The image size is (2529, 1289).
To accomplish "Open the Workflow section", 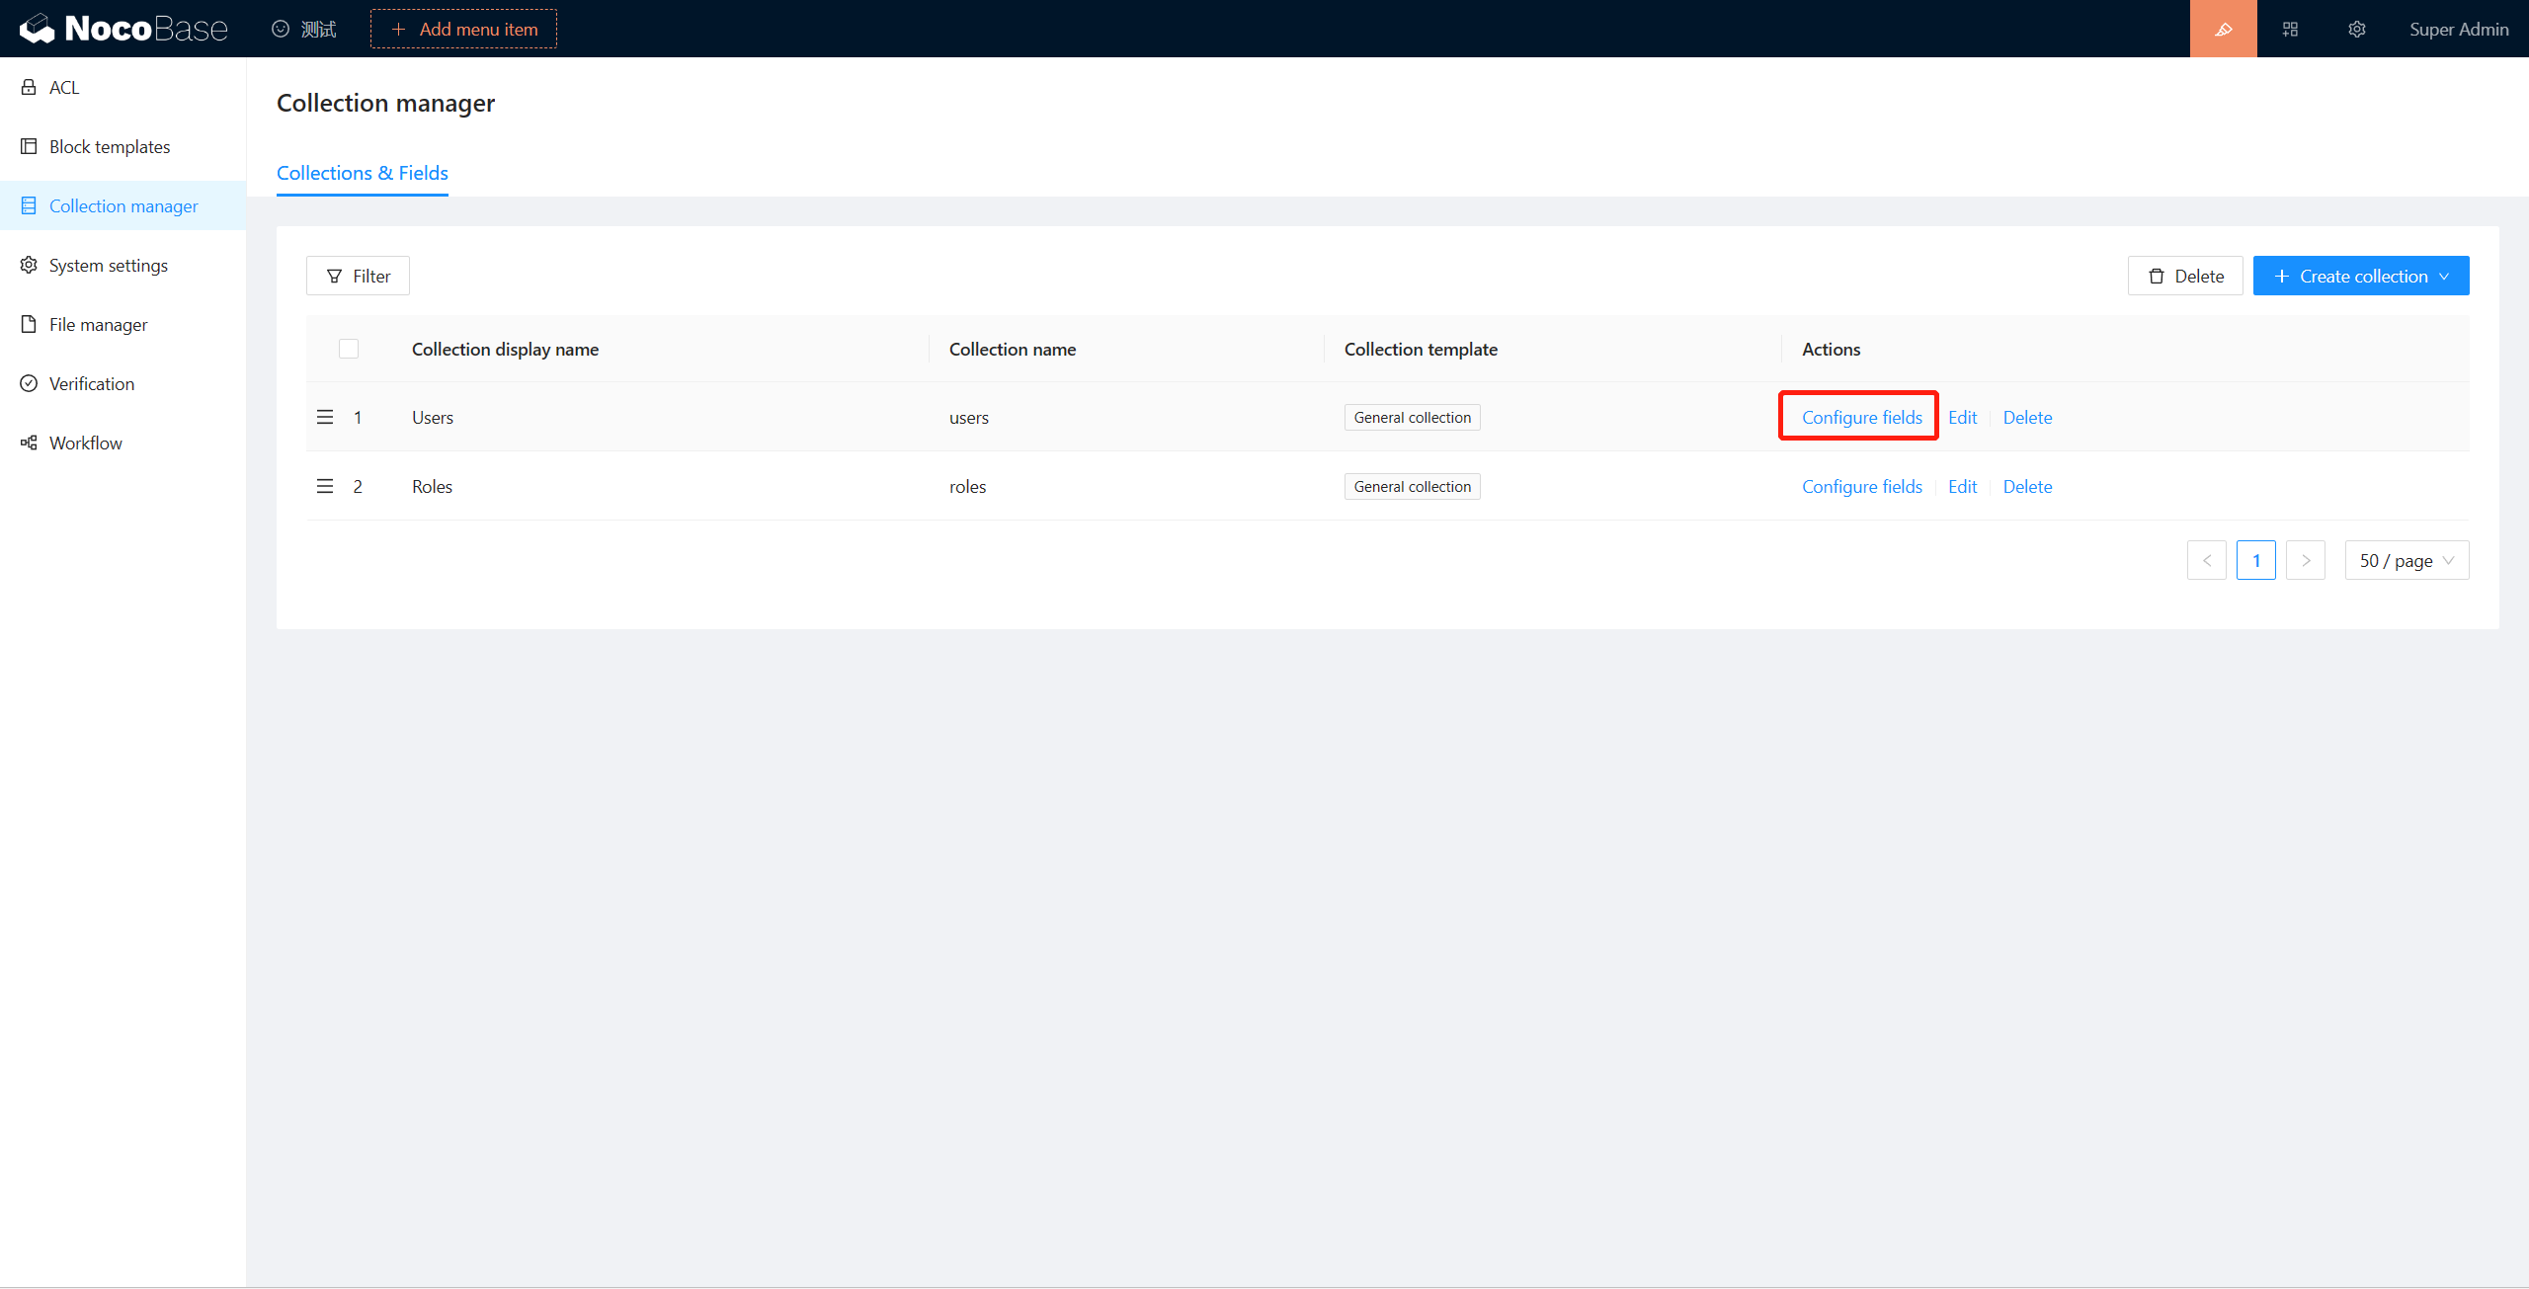I will [85, 443].
